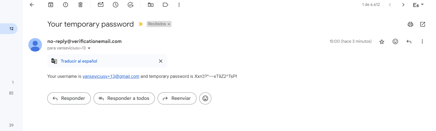Screen dimensions: 436x131
Task: Click the Responder button
Action: coord(69,98)
